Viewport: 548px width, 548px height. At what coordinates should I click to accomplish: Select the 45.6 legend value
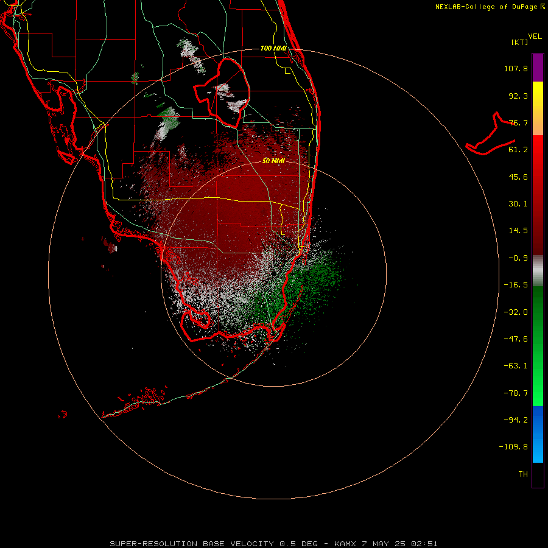518,177
